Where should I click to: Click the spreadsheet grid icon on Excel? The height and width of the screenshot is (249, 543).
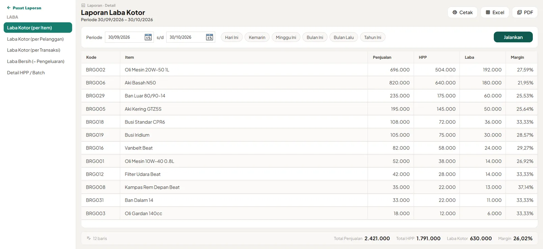pyautogui.click(x=488, y=13)
